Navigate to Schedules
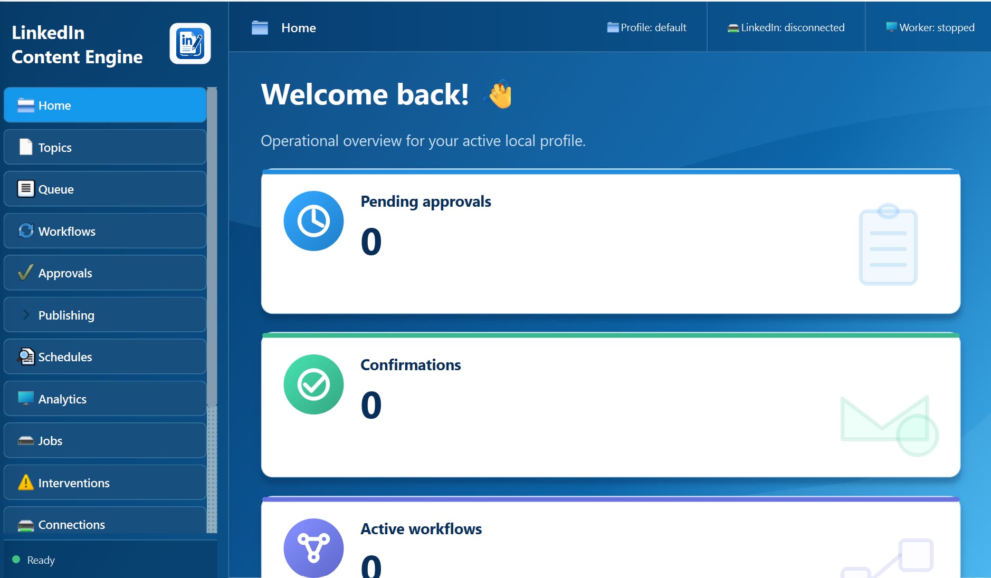991x578 pixels. tap(105, 357)
